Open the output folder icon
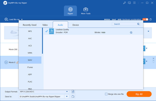 (x=73, y=96)
